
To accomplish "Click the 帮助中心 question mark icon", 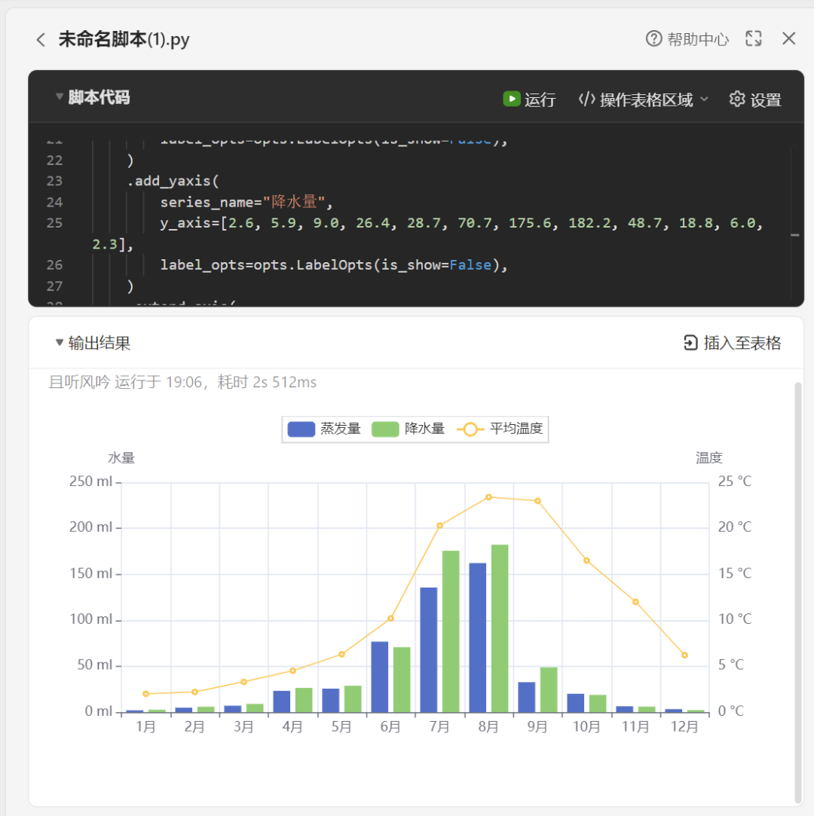I will [x=653, y=38].
